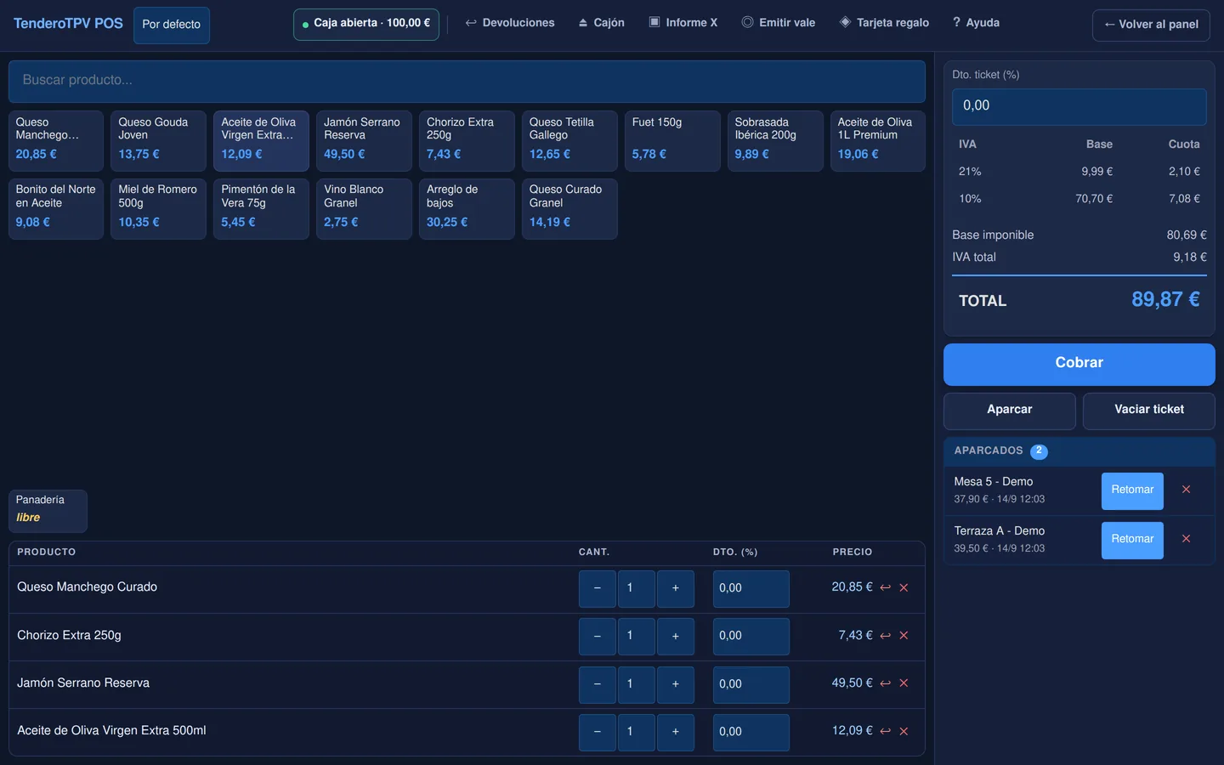Add Sobrasada Ibérica 200g product tile
The height and width of the screenshot is (765, 1224).
pyautogui.click(x=775, y=141)
